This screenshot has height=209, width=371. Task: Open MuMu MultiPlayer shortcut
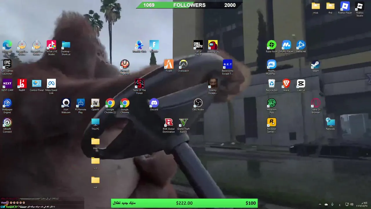pos(272,67)
